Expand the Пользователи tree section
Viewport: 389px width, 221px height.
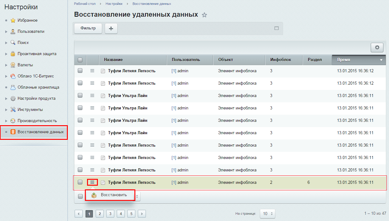coord(6,32)
